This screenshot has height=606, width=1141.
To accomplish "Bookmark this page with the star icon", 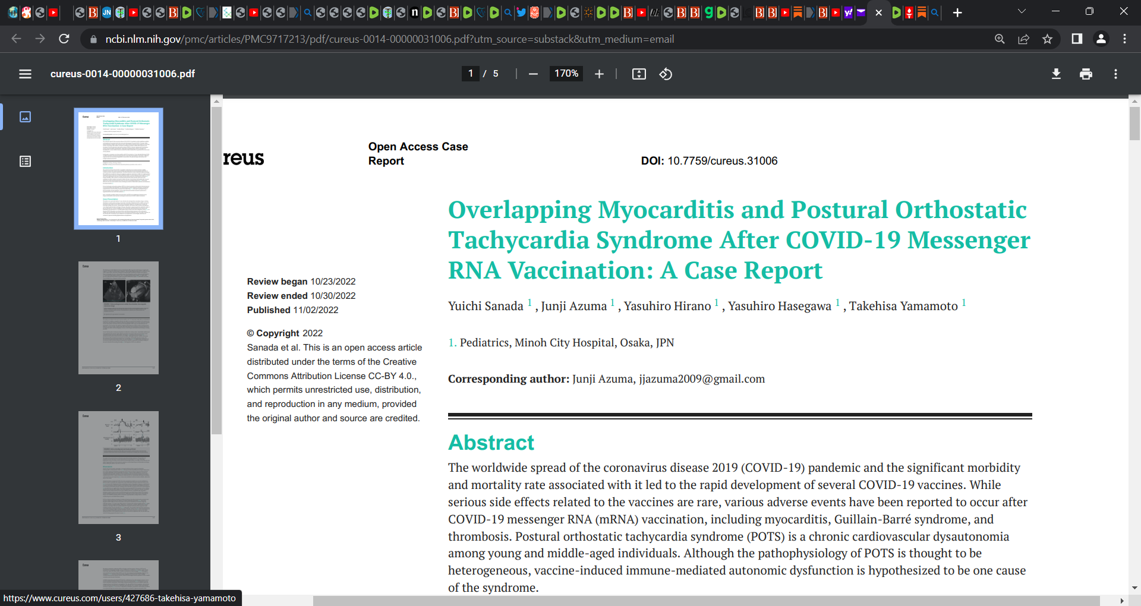I will coord(1047,39).
